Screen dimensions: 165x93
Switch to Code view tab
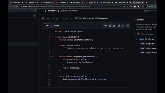pos(47,26)
